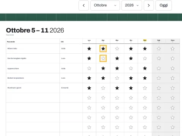Click the 'Mar' day header
Screen dimensions: 182x136
pos(103,41)
